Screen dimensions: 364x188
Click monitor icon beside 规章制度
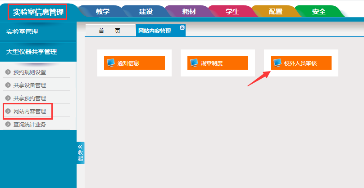tap(194, 63)
